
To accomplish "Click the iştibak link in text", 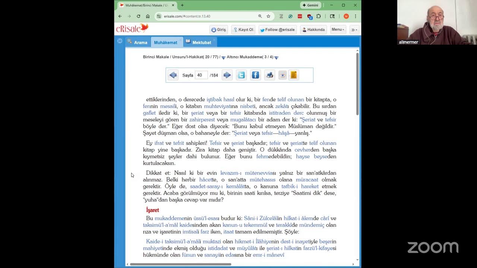I will click(214, 99).
